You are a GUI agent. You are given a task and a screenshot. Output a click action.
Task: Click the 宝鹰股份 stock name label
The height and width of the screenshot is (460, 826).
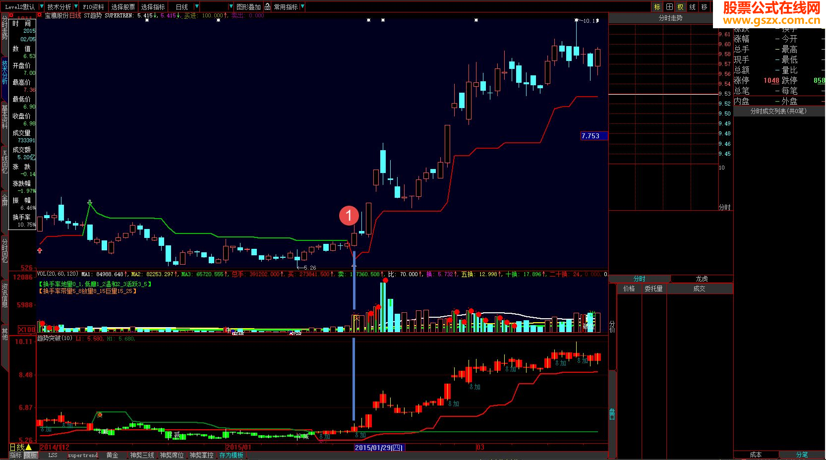click(57, 15)
